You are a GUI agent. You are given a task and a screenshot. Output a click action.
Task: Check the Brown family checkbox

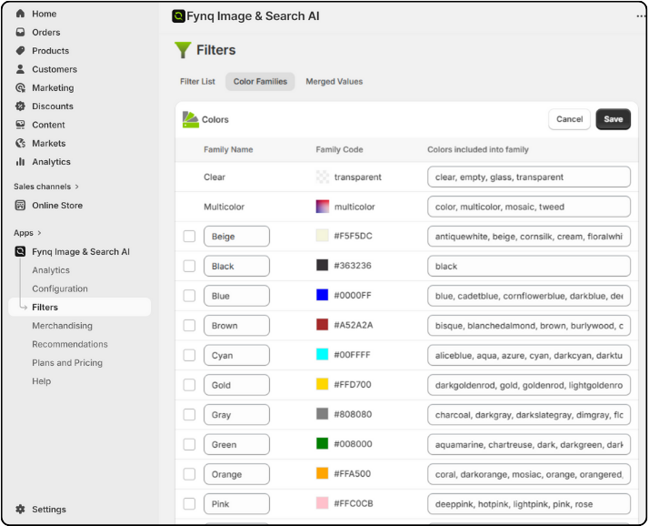pos(189,326)
